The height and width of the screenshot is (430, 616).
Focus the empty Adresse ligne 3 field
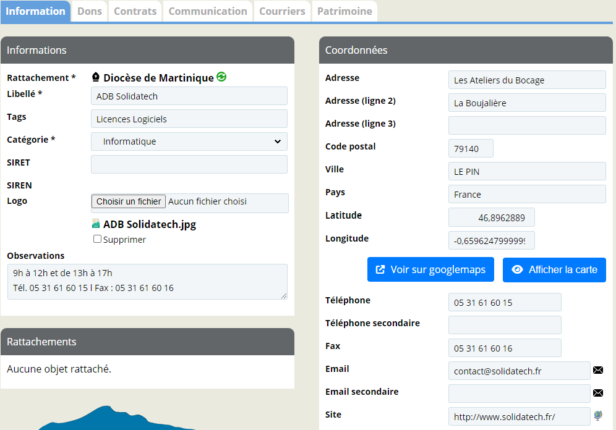click(x=527, y=125)
